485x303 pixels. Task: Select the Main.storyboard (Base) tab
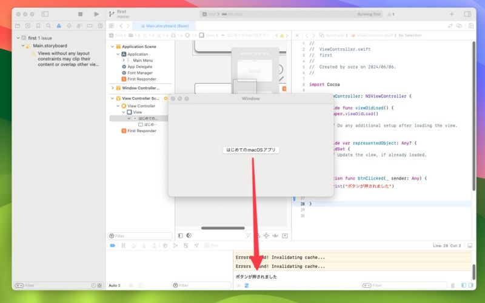(164, 25)
